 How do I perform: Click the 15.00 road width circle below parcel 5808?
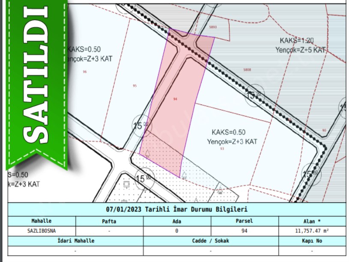pyautogui.click(x=255, y=95)
